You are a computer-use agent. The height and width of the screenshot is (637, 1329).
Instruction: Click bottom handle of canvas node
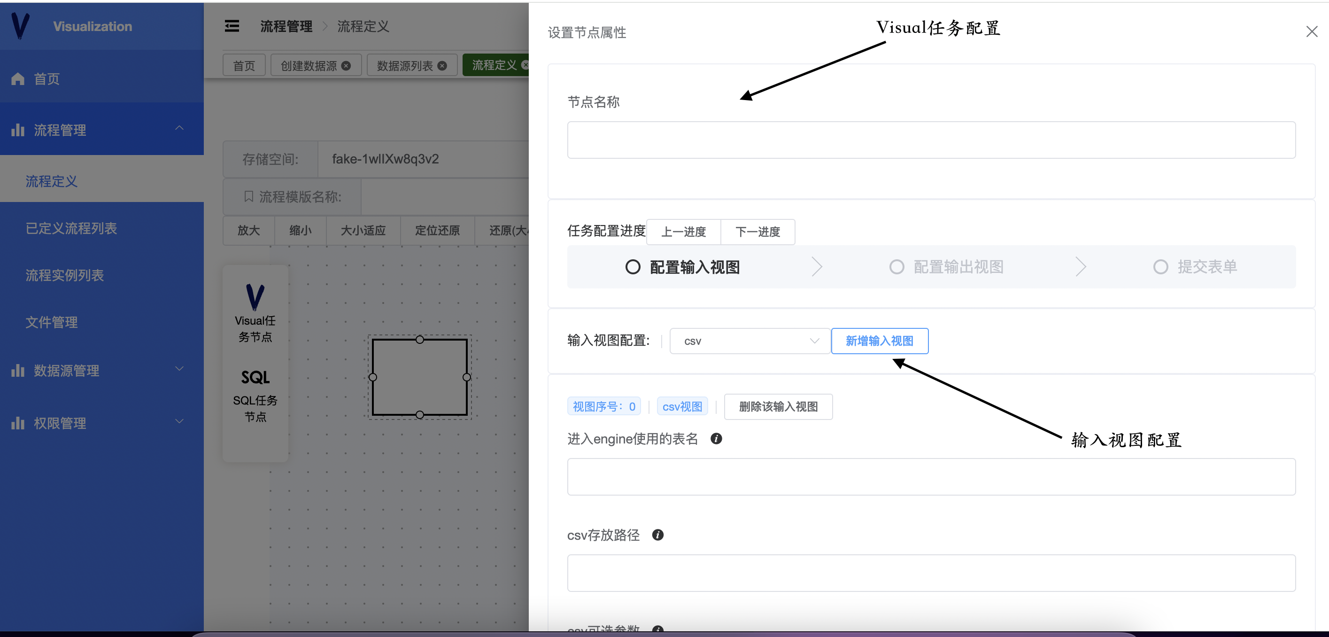(420, 415)
